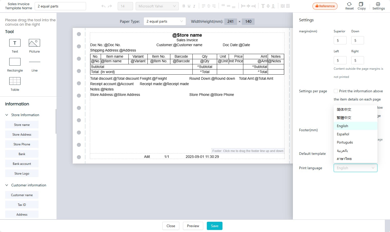Save the template
The width and height of the screenshot is (390, 232).
click(x=215, y=226)
